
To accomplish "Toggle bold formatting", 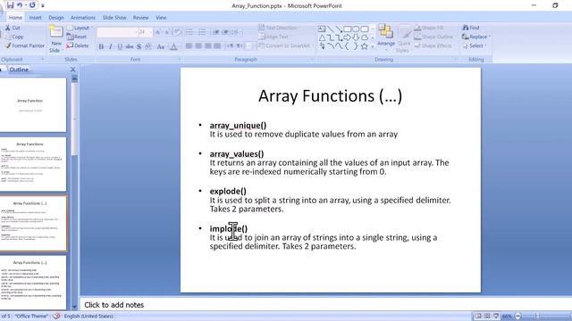I will coord(101,46).
